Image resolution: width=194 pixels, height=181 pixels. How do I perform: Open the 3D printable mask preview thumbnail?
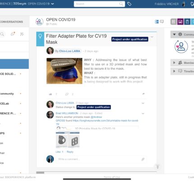[x=68, y=140]
